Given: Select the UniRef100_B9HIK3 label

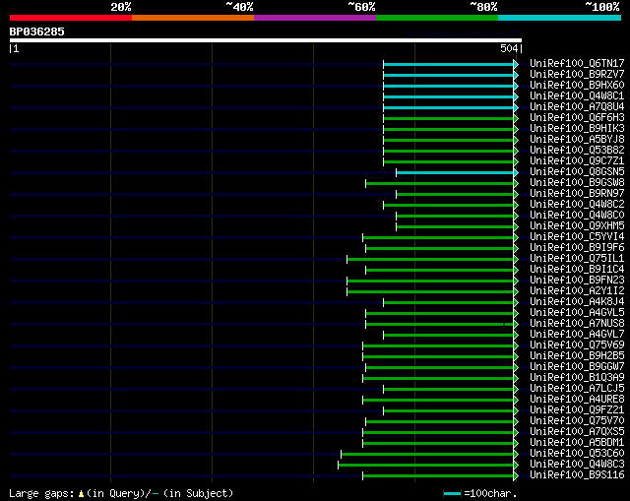Looking at the screenshot, I should [577, 128].
